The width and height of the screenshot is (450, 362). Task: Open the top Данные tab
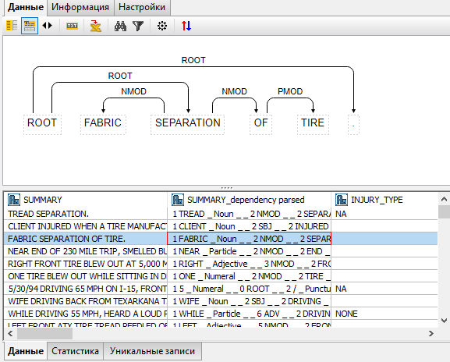click(x=26, y=7)
